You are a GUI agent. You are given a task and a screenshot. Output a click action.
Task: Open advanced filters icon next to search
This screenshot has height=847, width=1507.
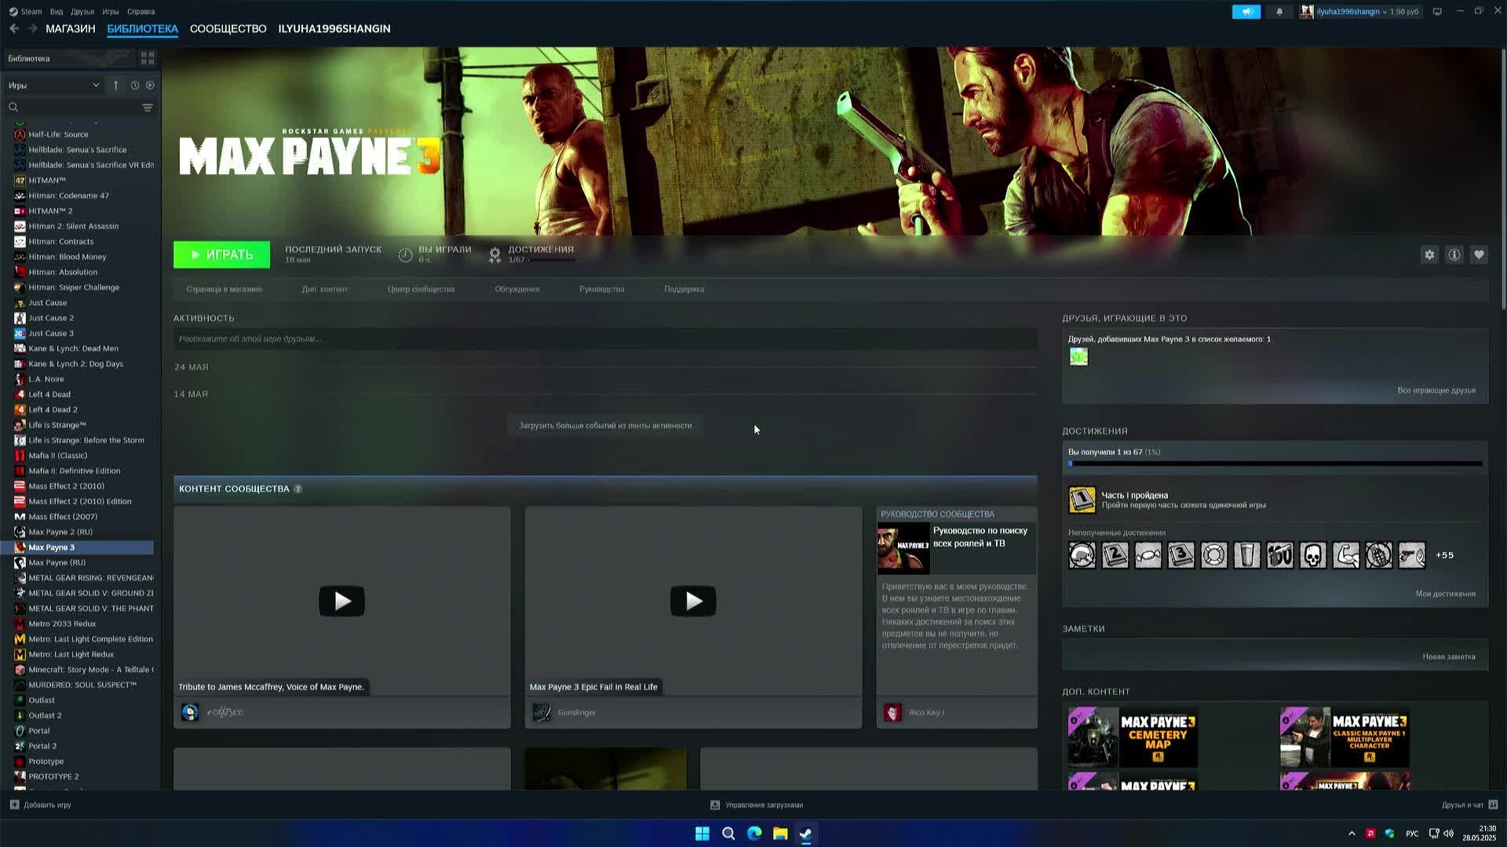coord(148,107)
